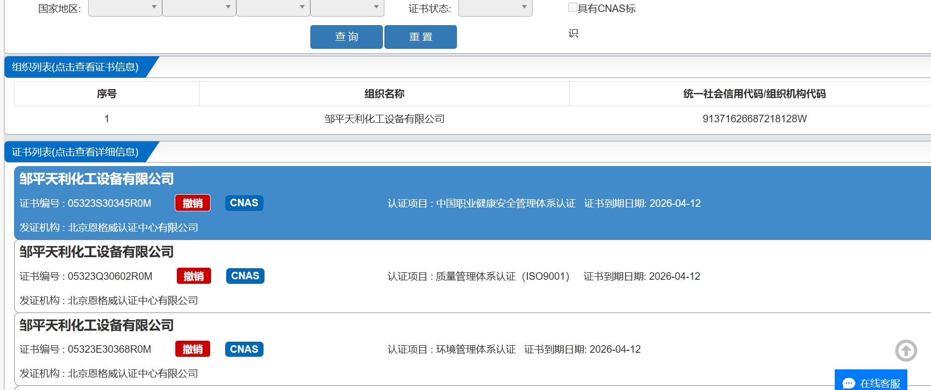Click the credit code 91371626687218128W cell
Viewport: 931px width, 390px height.
tap(754, 119)
